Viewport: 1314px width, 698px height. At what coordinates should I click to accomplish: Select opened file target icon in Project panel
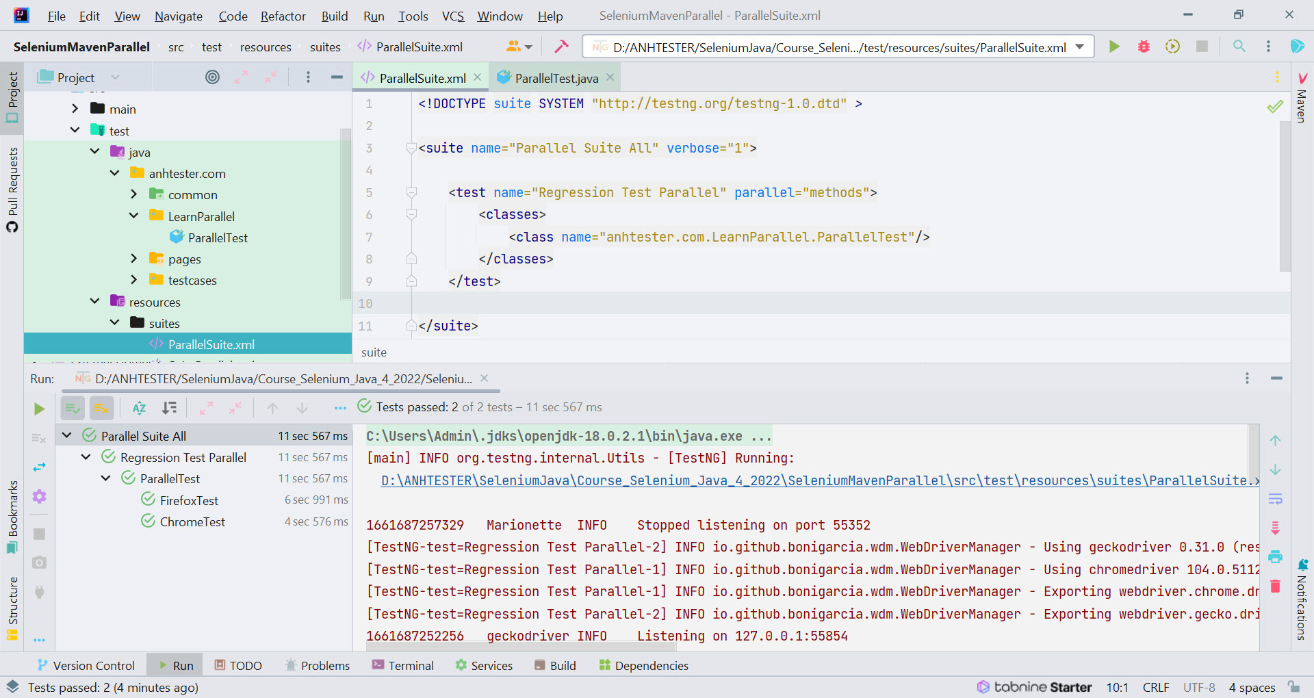point(212,77)
